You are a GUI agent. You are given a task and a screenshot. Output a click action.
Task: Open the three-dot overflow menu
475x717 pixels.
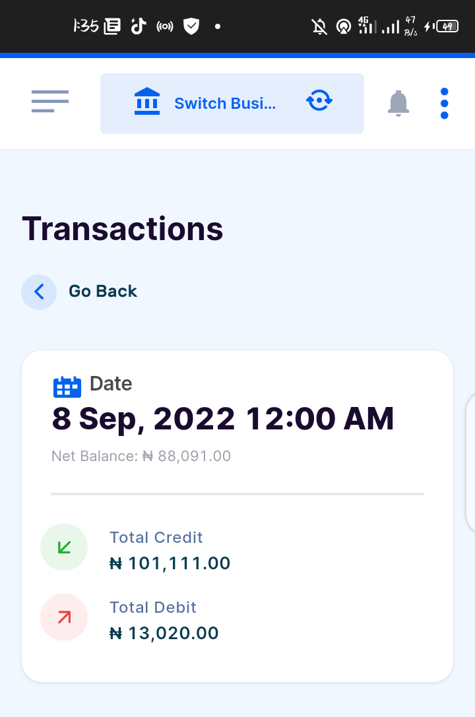tap(444, 104)
